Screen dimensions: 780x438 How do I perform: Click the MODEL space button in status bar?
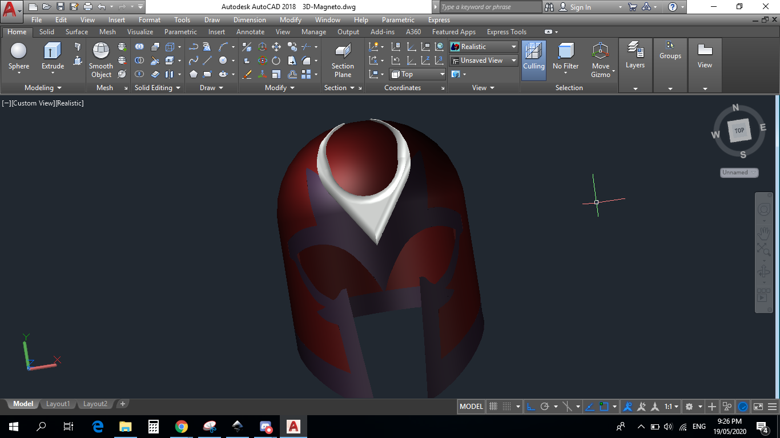(x=472, y=407)
